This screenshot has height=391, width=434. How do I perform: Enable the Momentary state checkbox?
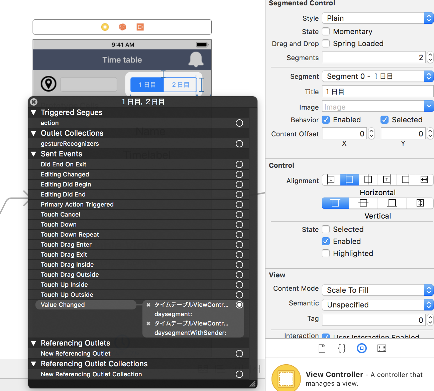point(326,31)
